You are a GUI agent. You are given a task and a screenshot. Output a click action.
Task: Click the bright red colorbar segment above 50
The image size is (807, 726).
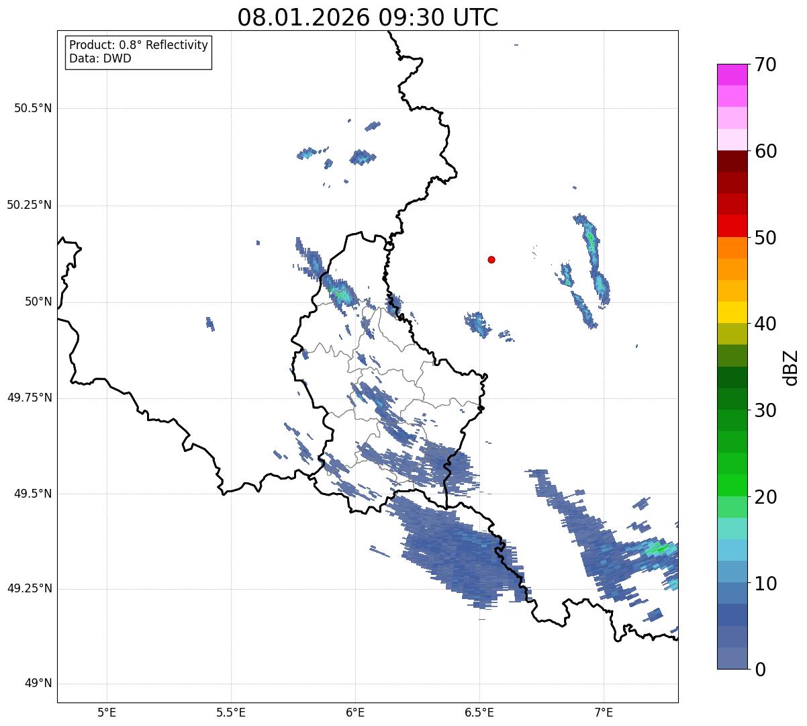coord(732,226)
